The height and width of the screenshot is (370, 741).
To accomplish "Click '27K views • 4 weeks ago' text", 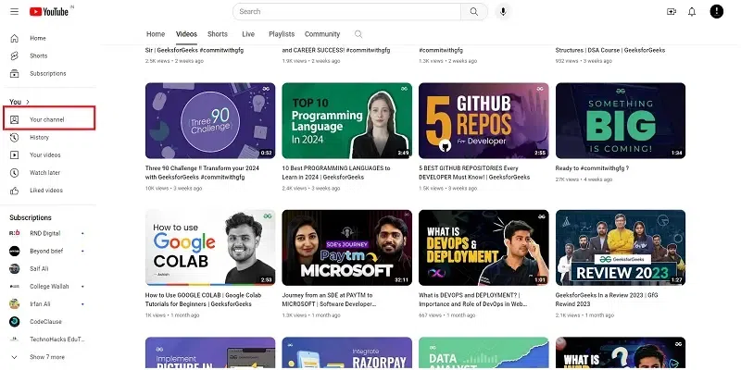I will (x=584, y=179).
